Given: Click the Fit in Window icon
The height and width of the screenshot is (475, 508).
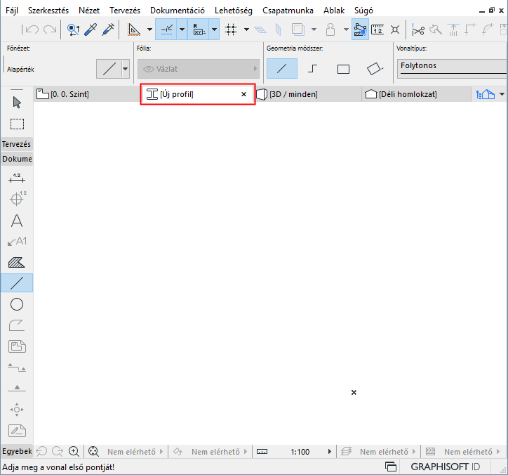Looking at the screenshot, I should tap(93, 451).
